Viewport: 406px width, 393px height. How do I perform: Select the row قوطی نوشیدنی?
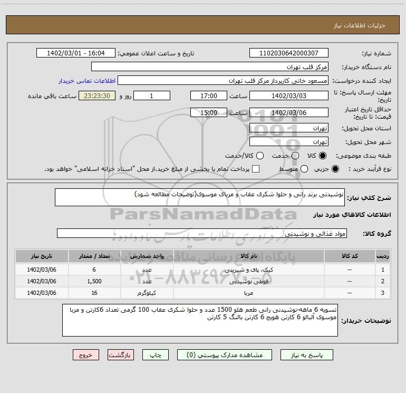pyautogui.click(x=202, y=281)
